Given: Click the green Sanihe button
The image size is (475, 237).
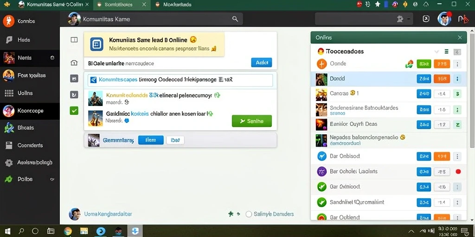Looking at the screenshot, I should coord(252,121).
